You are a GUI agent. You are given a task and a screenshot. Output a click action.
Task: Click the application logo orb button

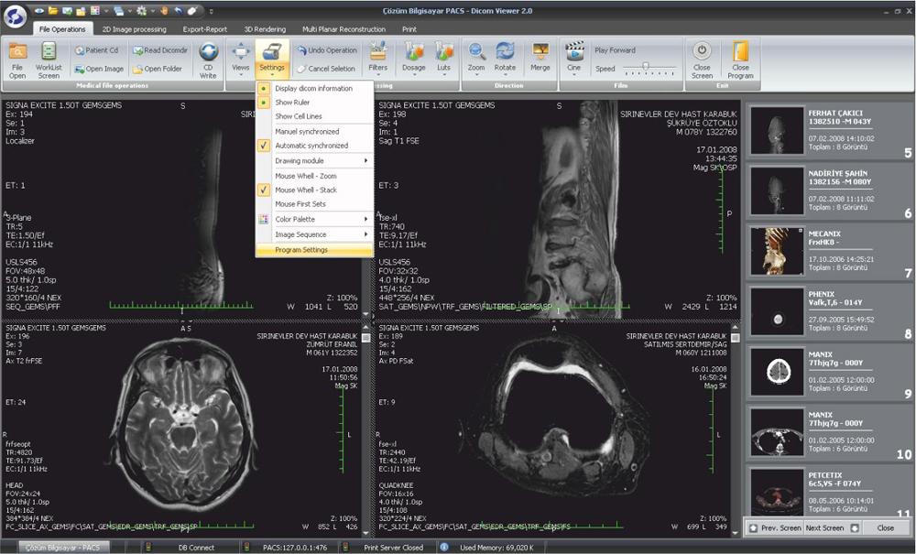point(15,16)
